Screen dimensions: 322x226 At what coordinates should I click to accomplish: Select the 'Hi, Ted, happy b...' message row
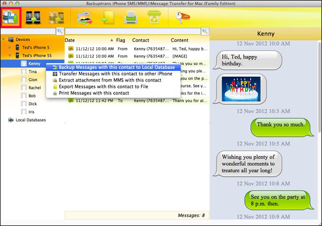point(137,49)
